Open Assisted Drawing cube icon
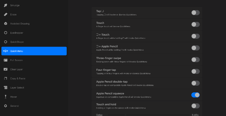Viewport: 226px width, 116px height. [5, 24]
